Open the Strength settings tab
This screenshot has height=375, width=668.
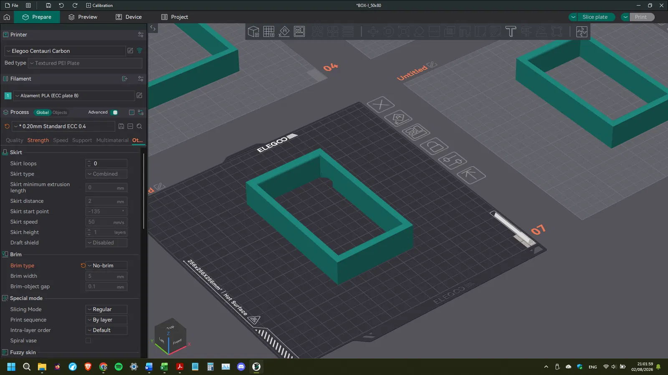coord(38,140)
